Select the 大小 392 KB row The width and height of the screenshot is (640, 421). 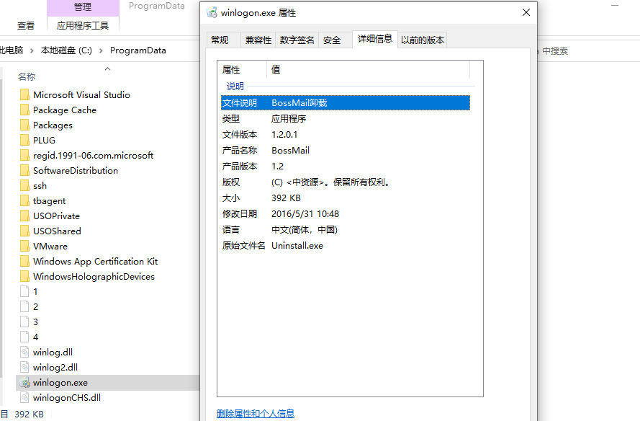(x=346, y=198)
